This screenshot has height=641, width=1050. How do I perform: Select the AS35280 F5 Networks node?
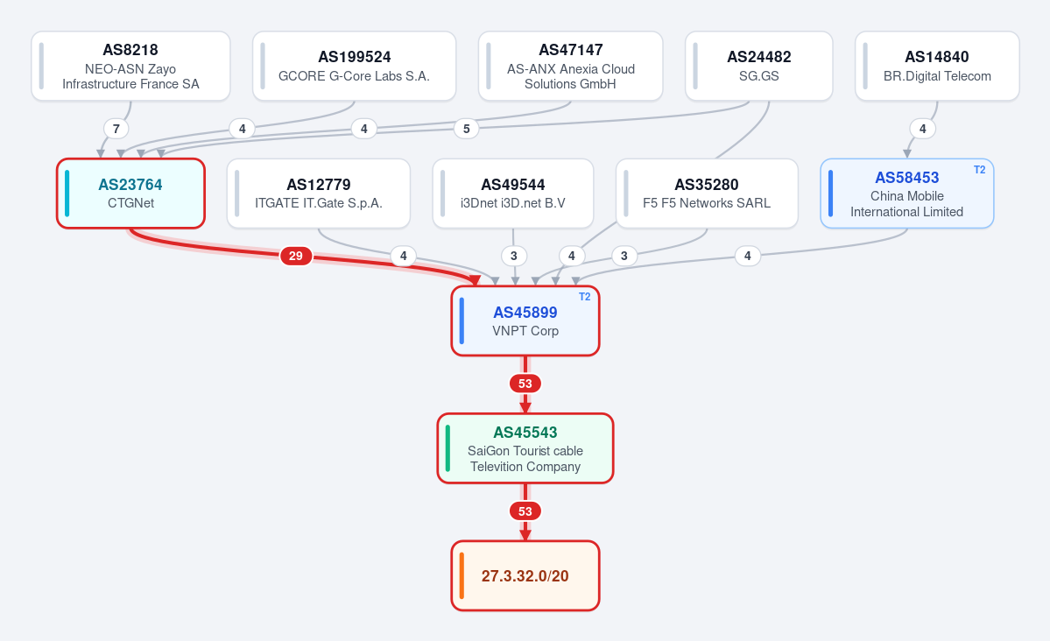707,194
